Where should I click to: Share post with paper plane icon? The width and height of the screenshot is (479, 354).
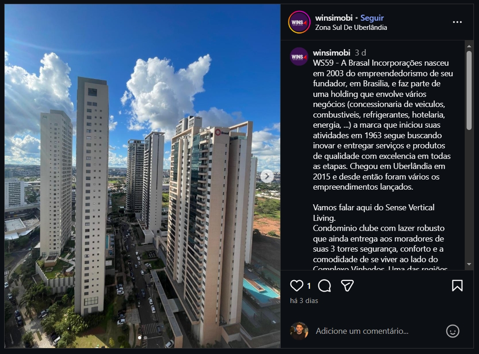coord(347,286)
